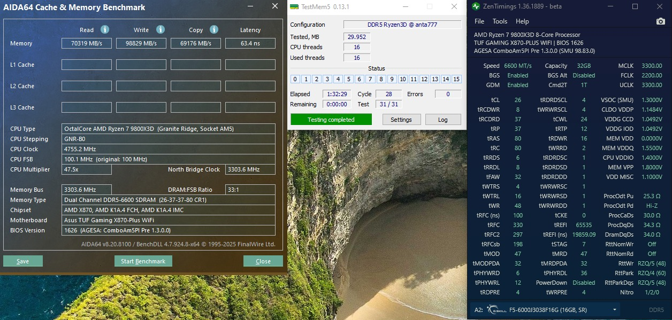Click the ZenTimings app logo icon
This screenshot has height=320, width=672.
[x=476, y=6]
